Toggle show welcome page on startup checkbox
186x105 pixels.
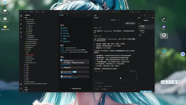(70, 89)
